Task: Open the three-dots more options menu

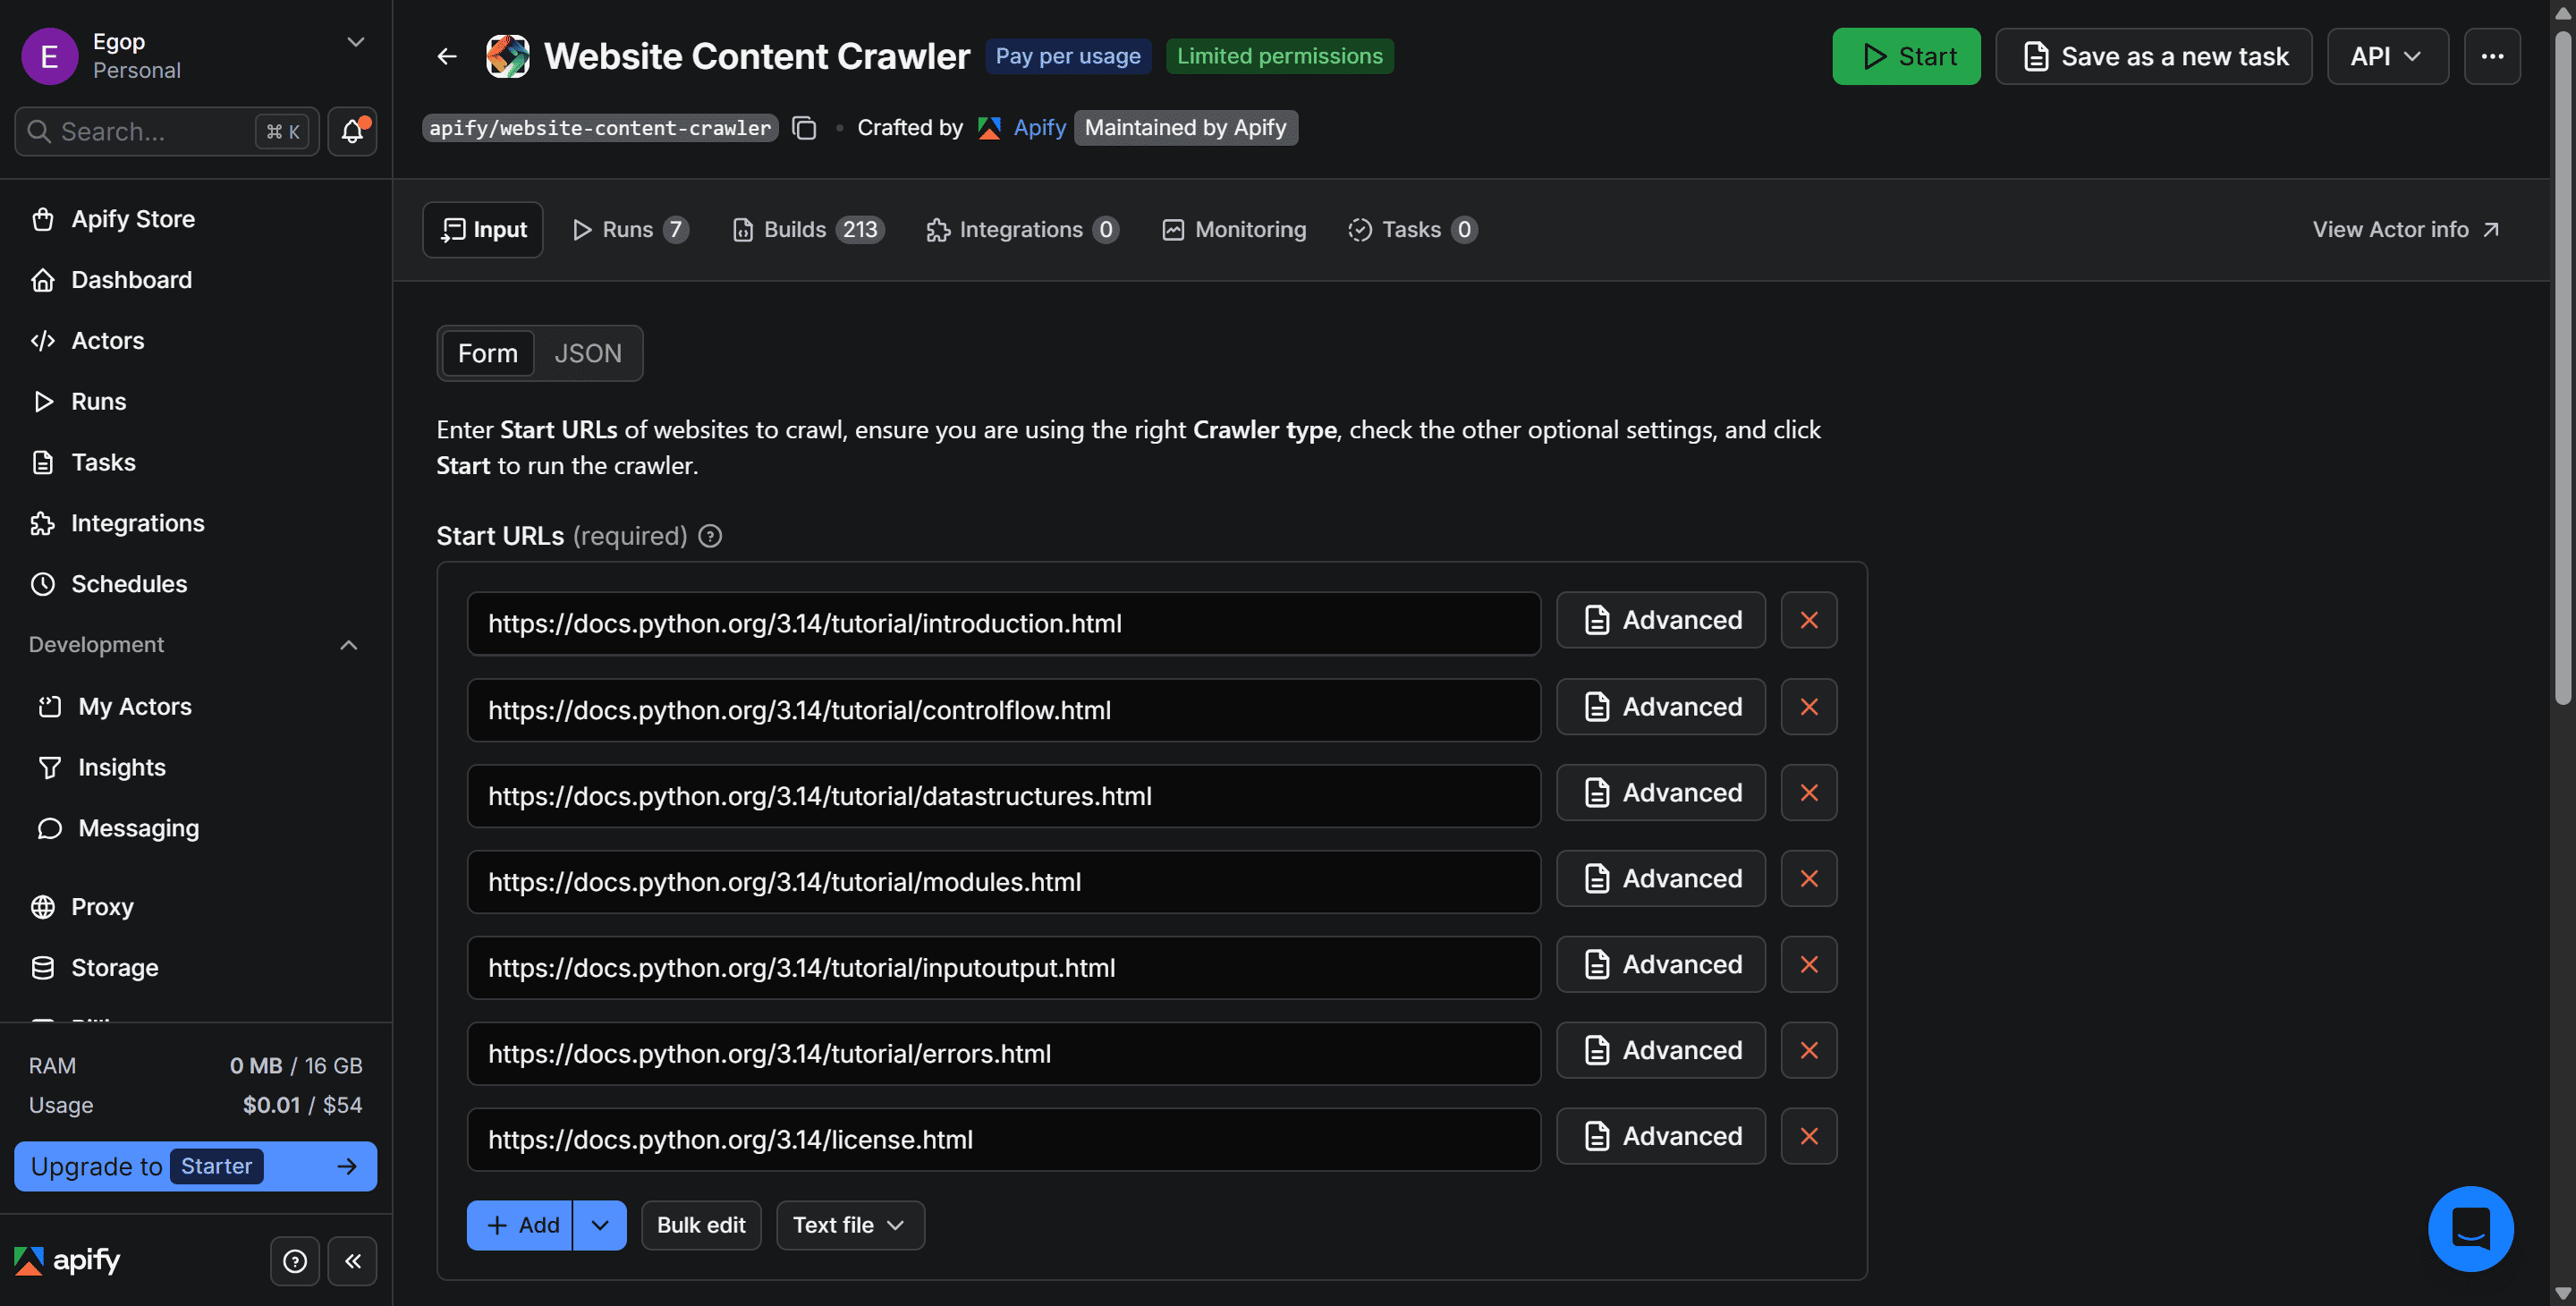Action: [2492, 56]
